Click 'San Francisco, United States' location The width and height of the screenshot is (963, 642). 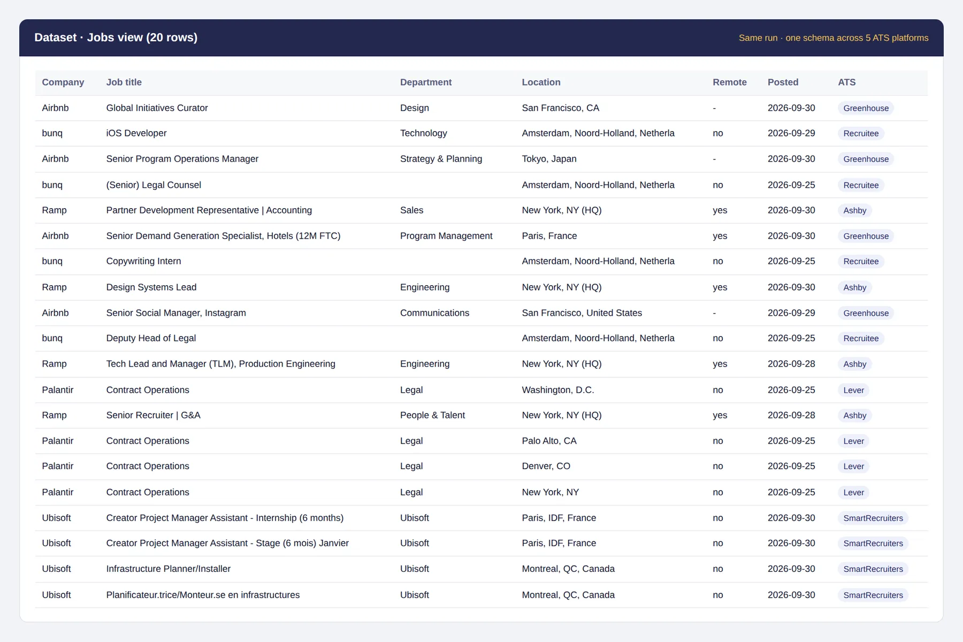[582, 313]
